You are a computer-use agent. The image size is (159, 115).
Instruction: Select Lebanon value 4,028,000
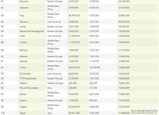coord(94,7)
